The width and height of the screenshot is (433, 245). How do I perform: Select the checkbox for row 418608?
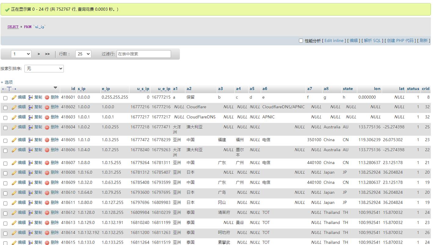coord(5,173)
